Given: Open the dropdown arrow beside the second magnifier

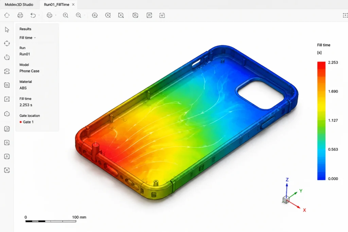Looking at the screenshot, I should (85, 15).
